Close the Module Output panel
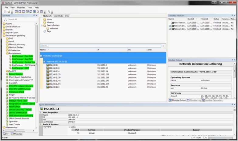This screenshot has height=141, width=238. (235, 60)
